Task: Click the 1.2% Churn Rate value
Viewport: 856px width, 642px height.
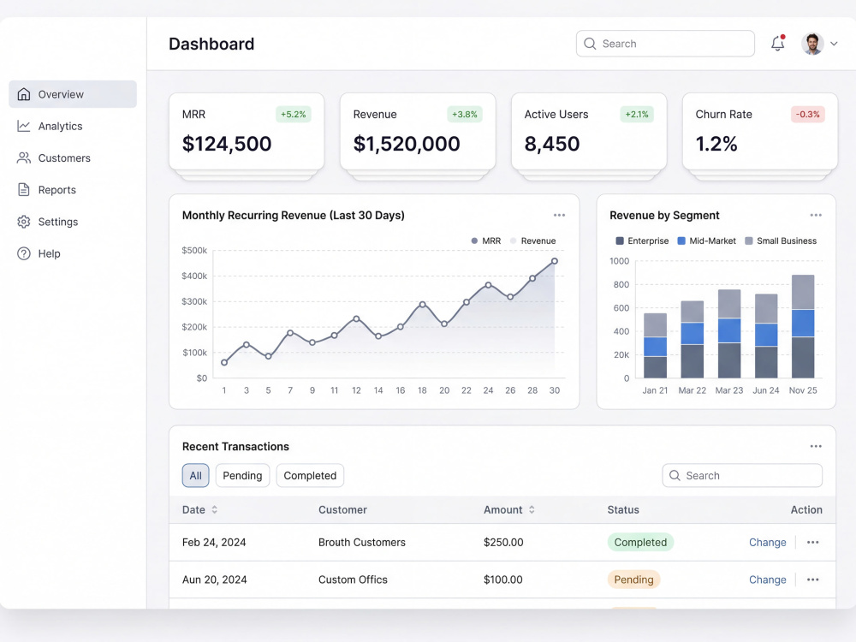Action: point(716,144)
